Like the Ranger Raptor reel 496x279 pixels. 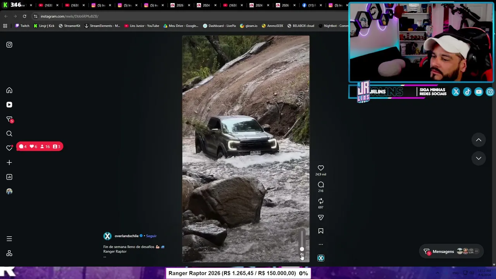(321, 168)
